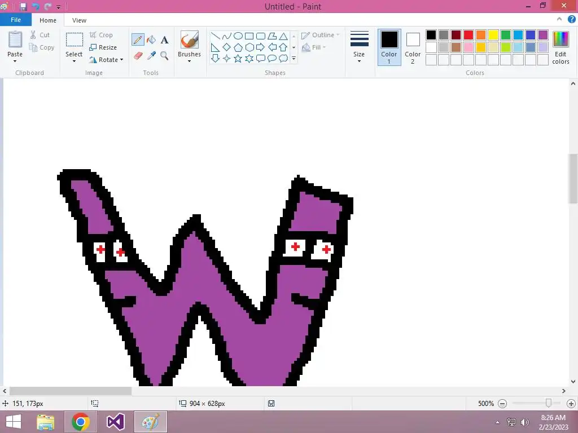Activate Color 2 selector
578x433 pixels.
pyautogui.click(x=413, y=47)
